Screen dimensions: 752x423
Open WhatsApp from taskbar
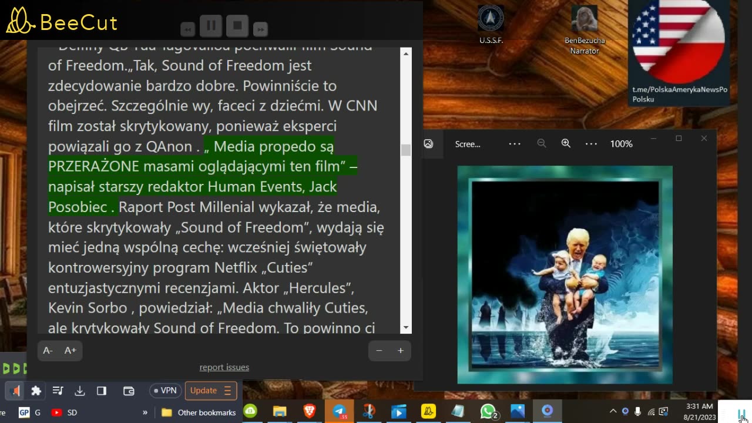(488, 411)
